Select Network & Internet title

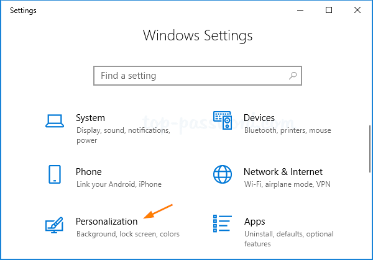(x=283, y=172)
